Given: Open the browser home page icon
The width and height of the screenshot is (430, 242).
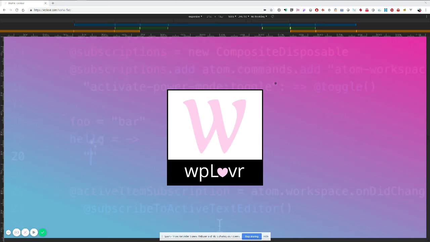Looking at the screenshot, I should [x=23, y=10].
